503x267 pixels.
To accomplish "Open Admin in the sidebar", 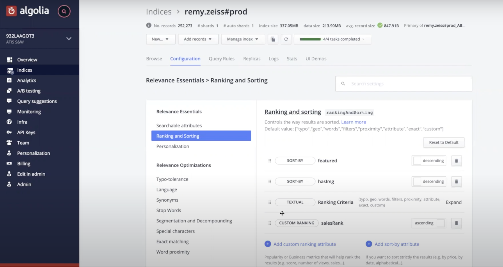I will coord(24,184).
